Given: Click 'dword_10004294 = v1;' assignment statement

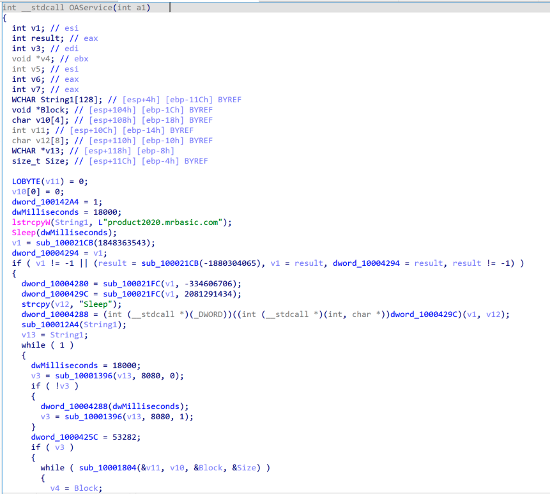Looking at the screenshot, I should [59, 253].
